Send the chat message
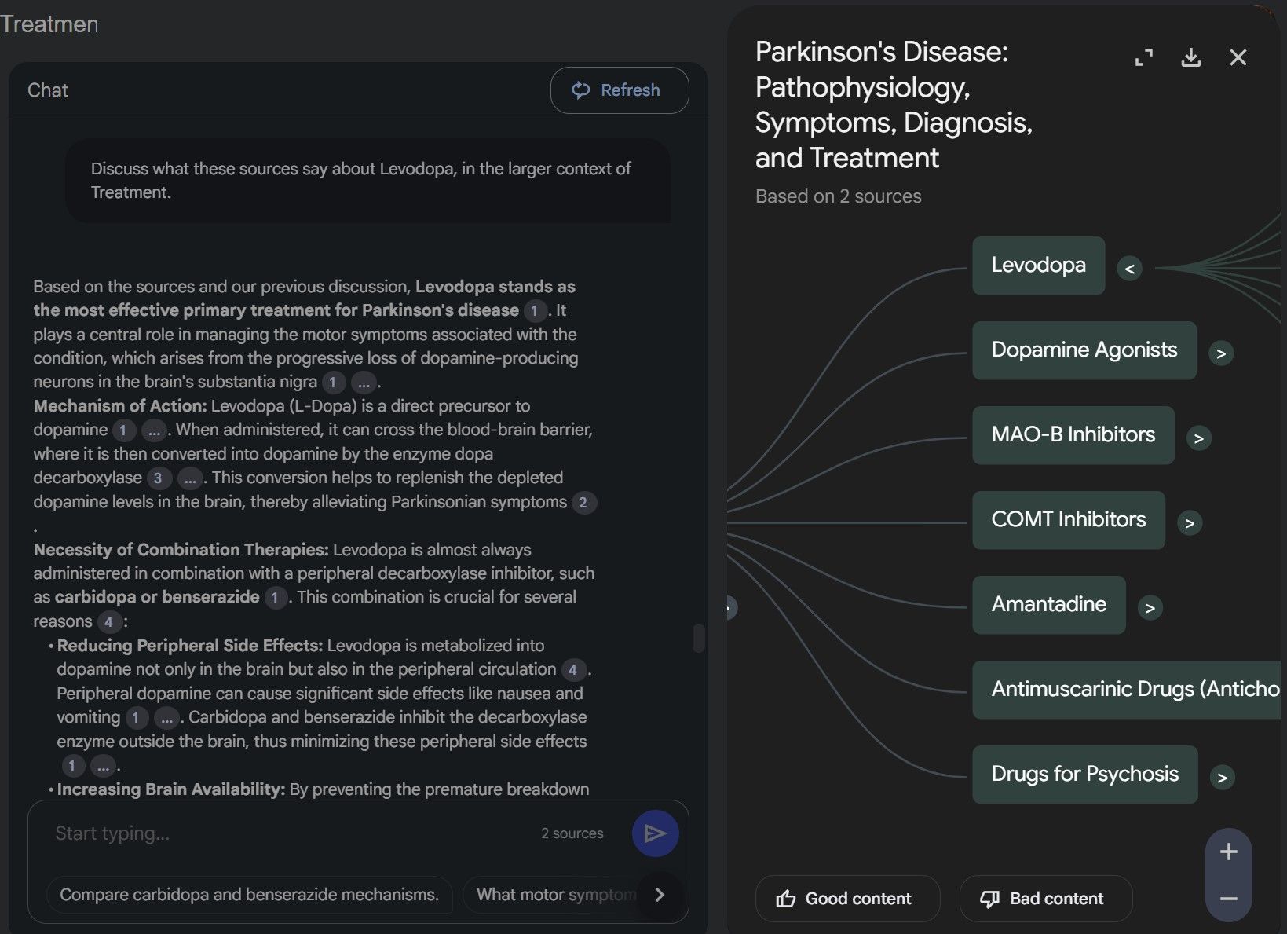Screen dimensions: 1287x934 [655, 833]
